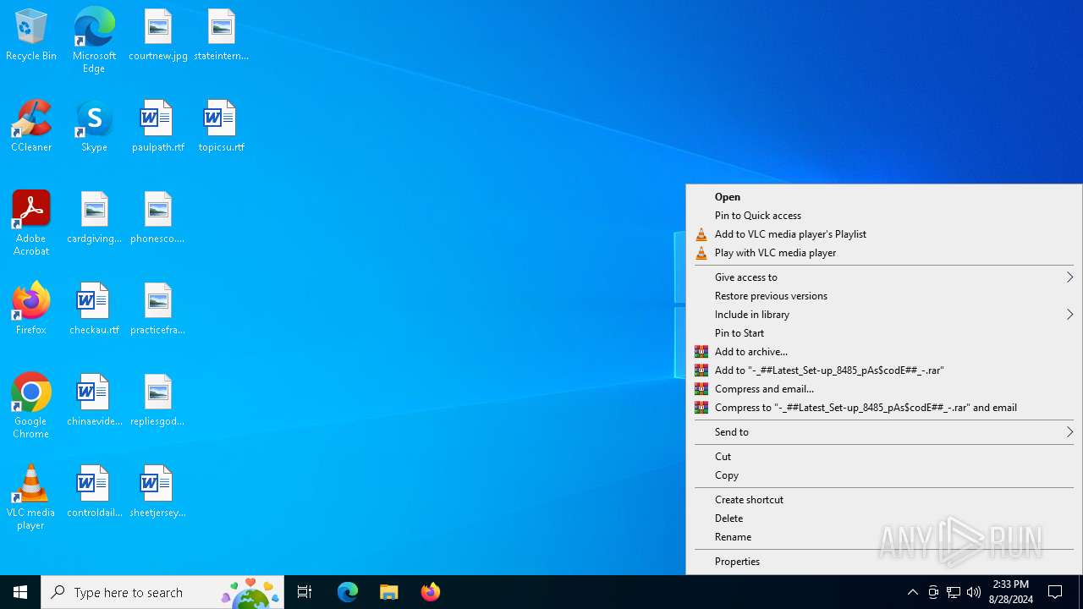Select the Microsoft Edge desktop shortcut
The image size is (1083, 609).
pyautogui.click(x=94, y=41)
